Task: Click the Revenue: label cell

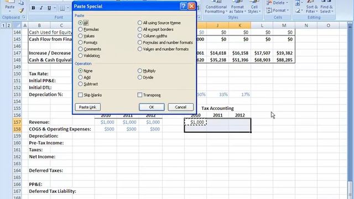Action: [x=39, y=122]
